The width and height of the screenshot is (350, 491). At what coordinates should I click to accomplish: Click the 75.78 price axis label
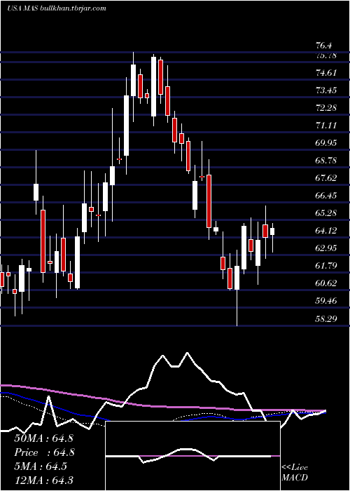pos(326,55)
